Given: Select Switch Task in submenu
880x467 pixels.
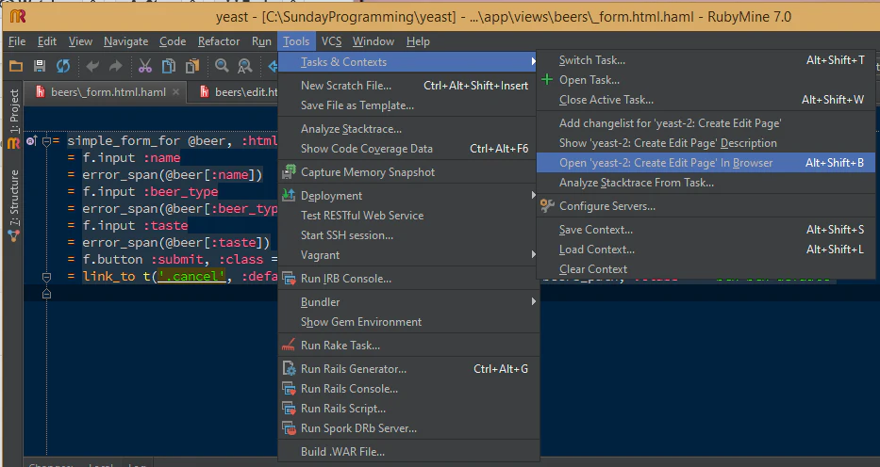Looking at the screenshot, I should coord(706,60).
